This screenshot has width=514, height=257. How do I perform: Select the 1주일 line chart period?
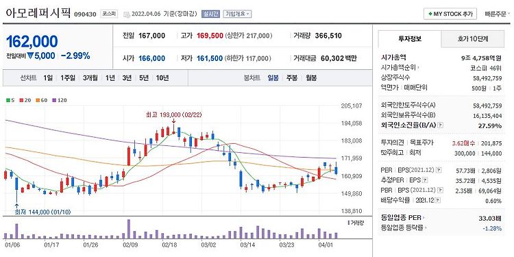pyautogui.click(x=68, y=78)
